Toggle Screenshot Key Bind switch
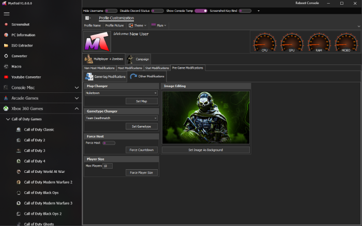Image resolution: width=362 pixels, height=226 pixels. click(245, 11)
